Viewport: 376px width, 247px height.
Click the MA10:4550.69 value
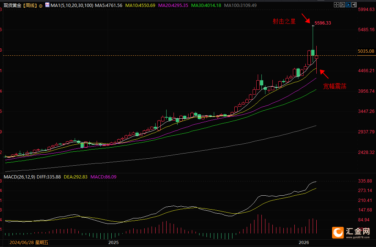point(140,5)
